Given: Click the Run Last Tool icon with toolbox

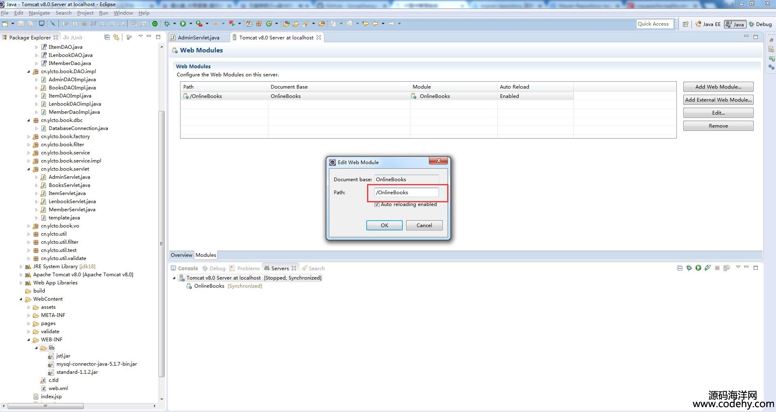Looking at the screenshot, I should [x=199, y=24].
